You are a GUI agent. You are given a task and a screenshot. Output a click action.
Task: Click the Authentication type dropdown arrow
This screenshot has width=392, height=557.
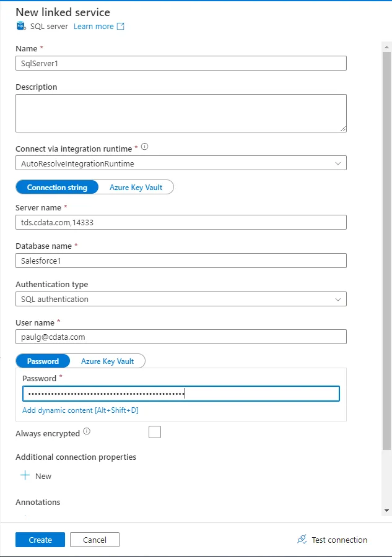point(339,298)
